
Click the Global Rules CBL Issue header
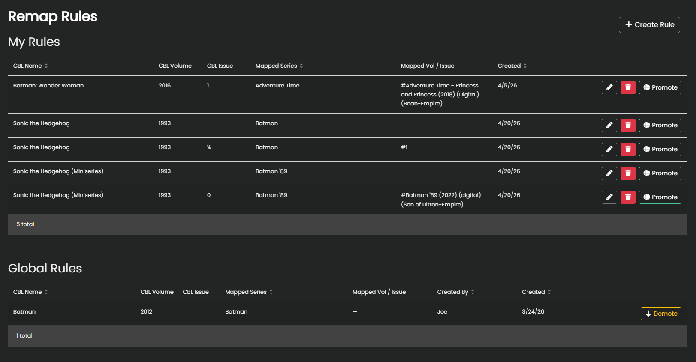196,292
